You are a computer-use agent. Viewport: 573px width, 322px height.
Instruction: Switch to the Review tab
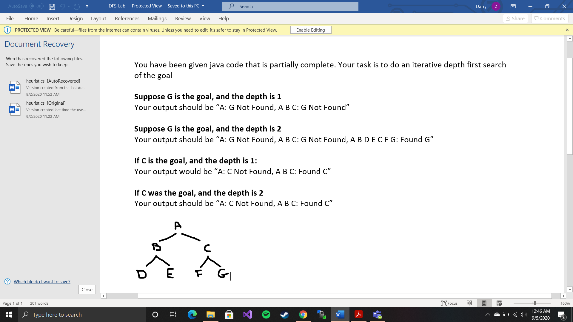[183, 18]
